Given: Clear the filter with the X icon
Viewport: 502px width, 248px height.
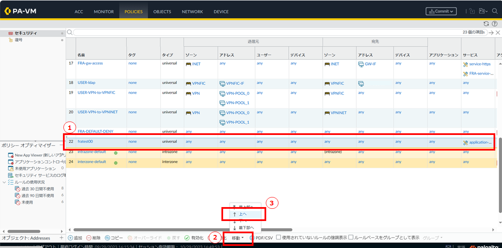Looking at the screenshot, I should coord(498,32).
